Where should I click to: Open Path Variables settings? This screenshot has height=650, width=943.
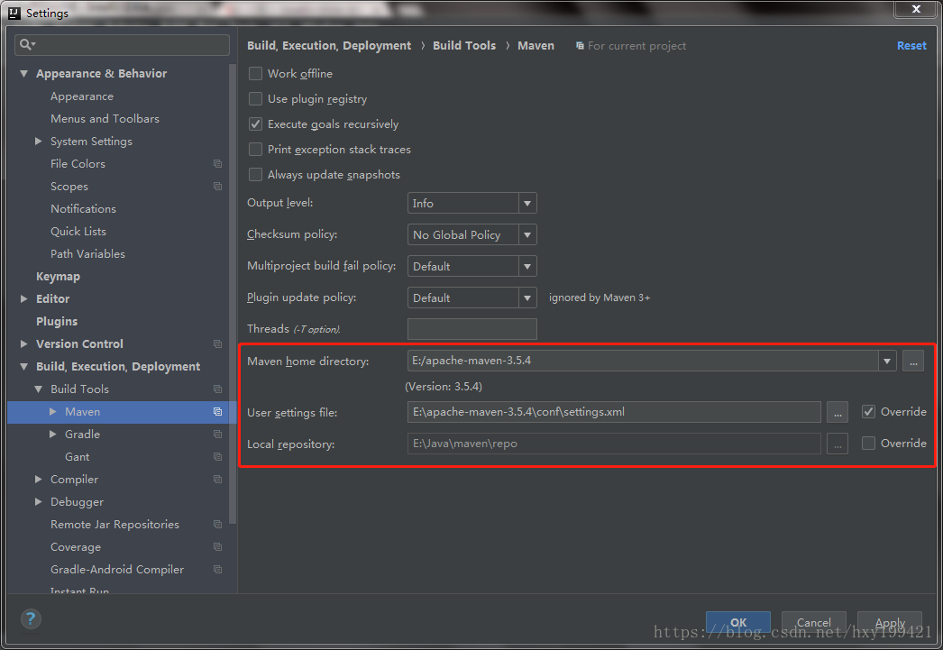click(87, 253)
